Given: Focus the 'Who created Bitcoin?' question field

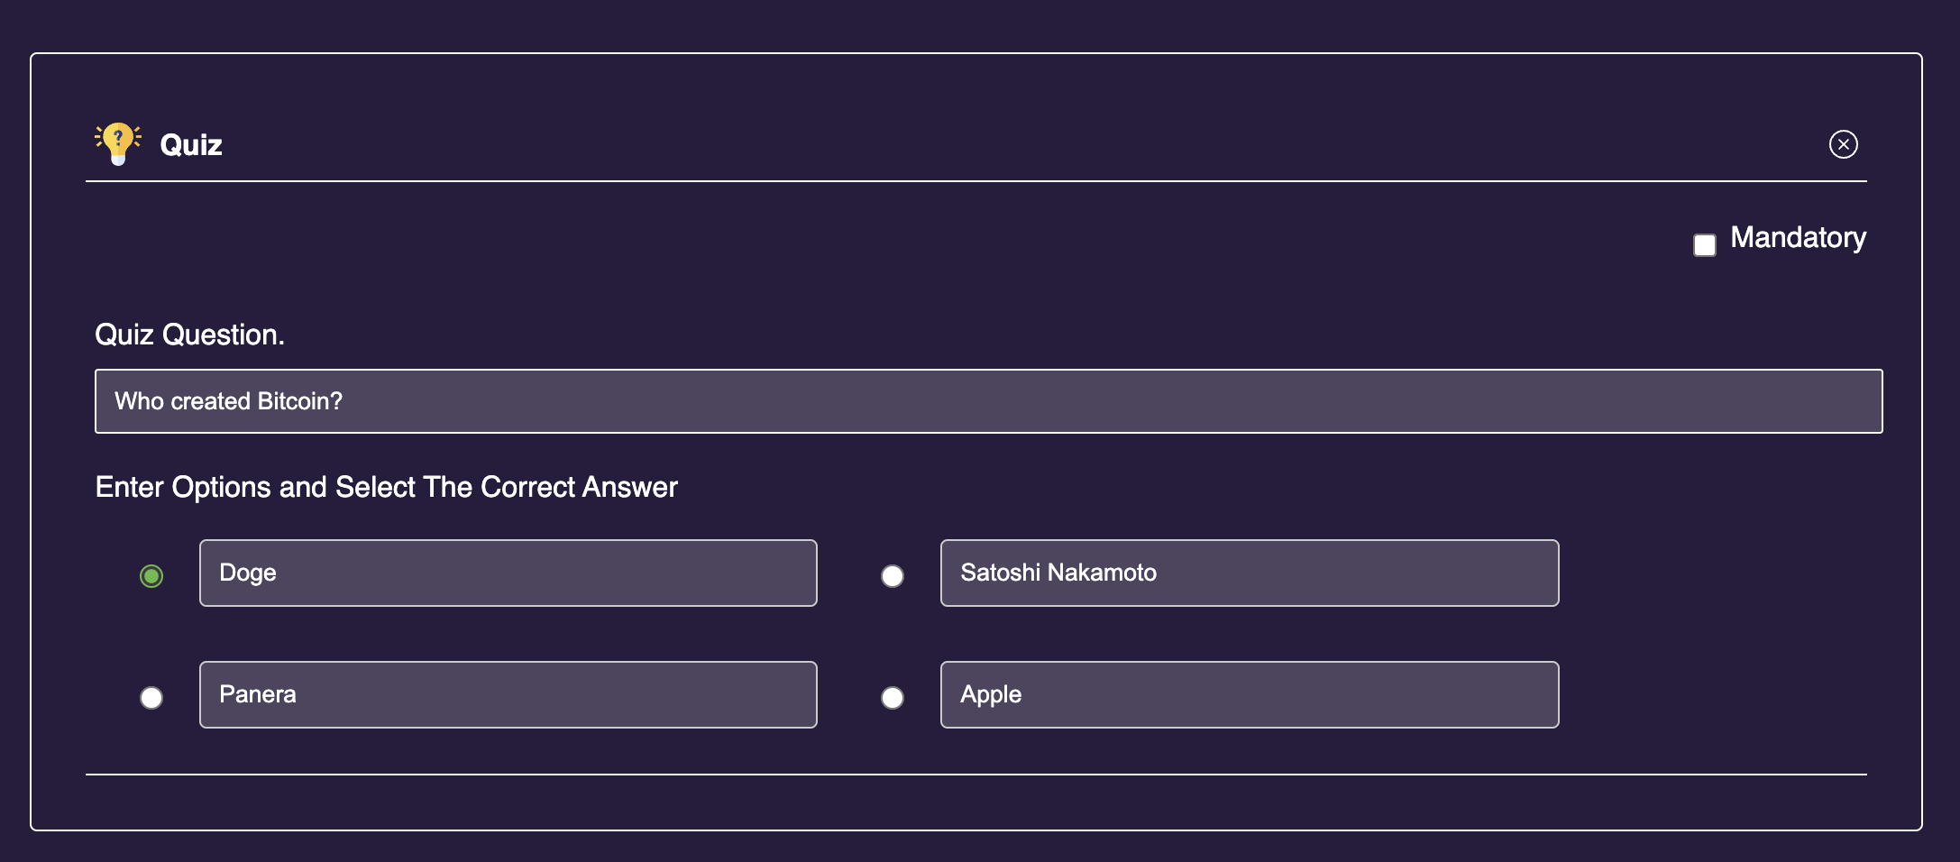Looking at the screenshot, I should [x=988, y=401].
